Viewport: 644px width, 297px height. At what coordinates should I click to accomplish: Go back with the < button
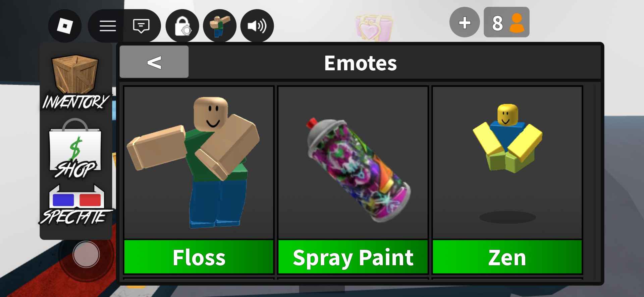pyautogui.click(x=154, y=62)
